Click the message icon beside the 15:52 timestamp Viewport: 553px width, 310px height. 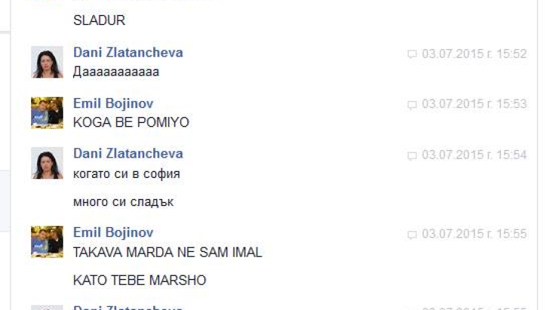click(412, 54)
